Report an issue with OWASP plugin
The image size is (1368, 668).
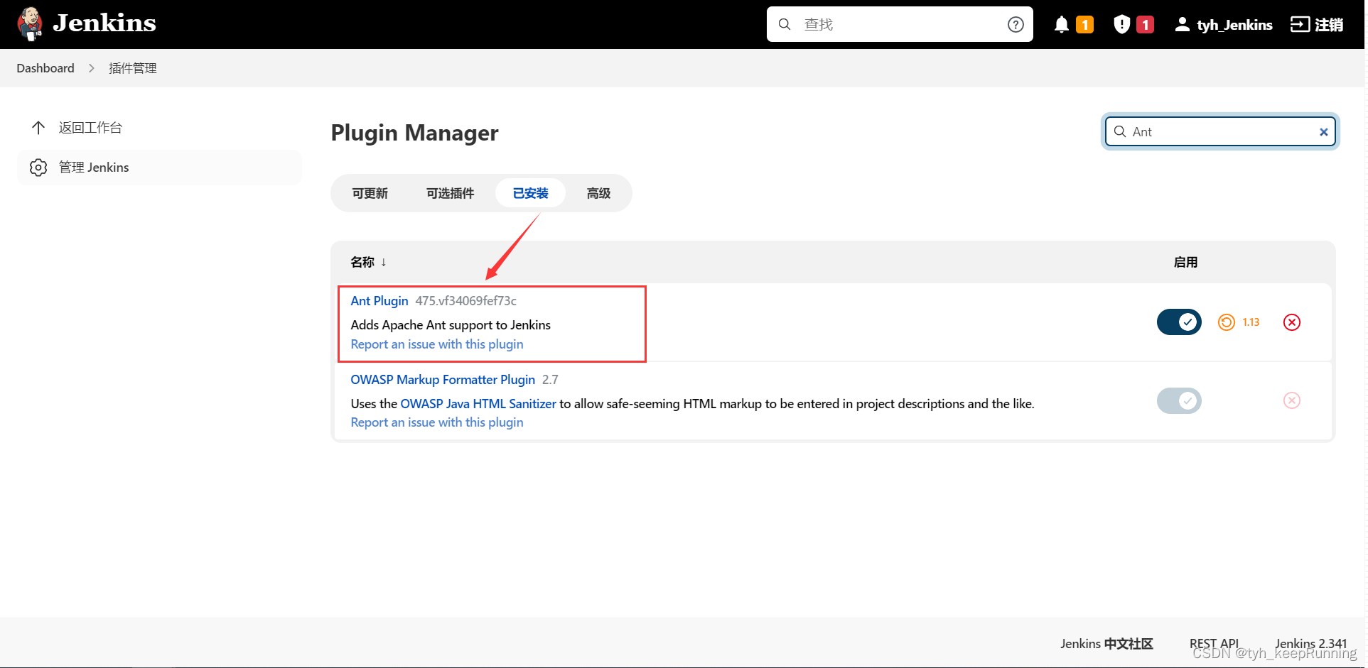[437, 422]
